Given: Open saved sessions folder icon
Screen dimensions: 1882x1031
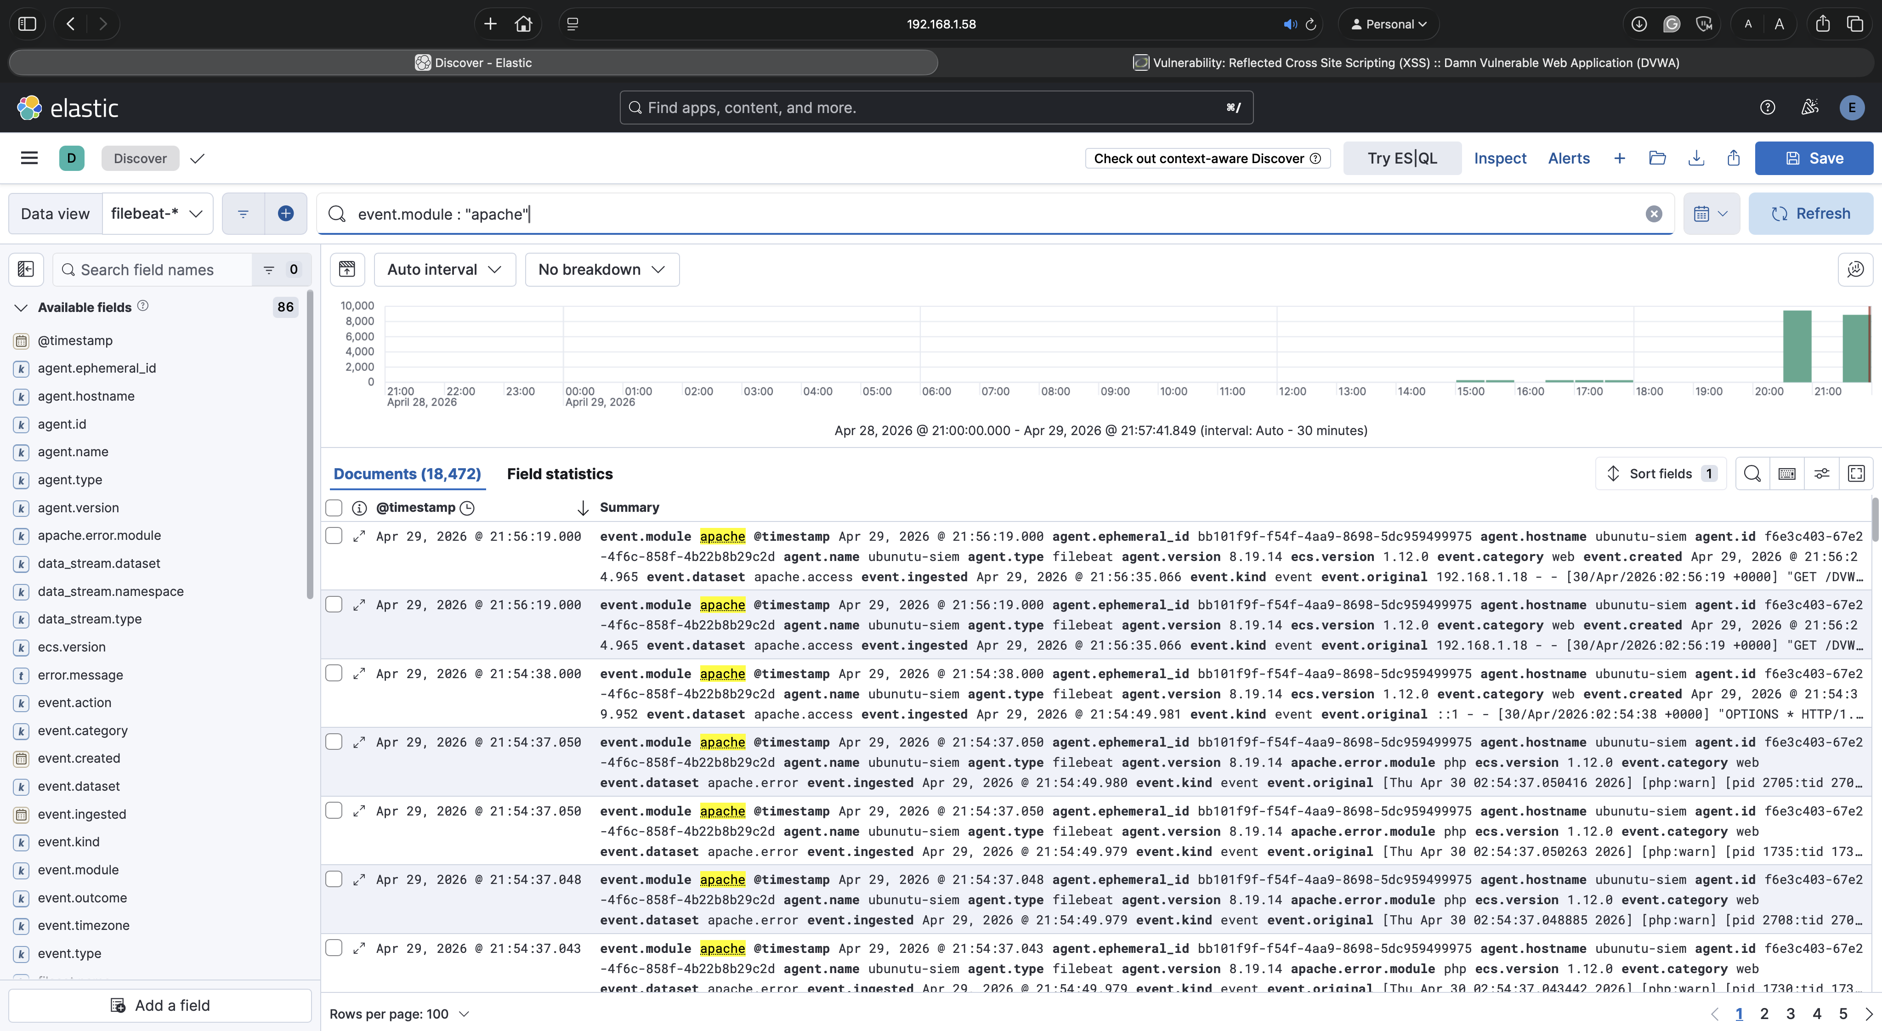Looking at the screenshot, I should [x=1658, y=158].
